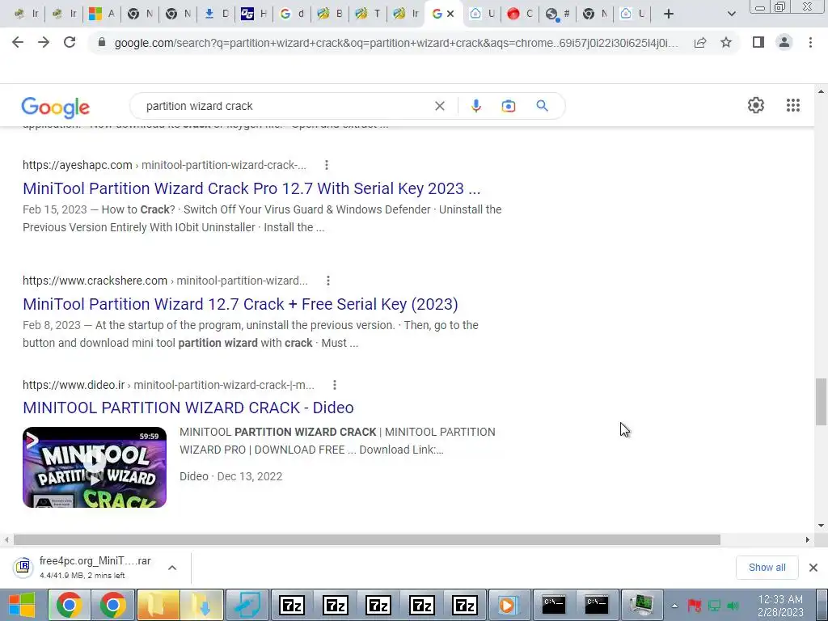
Task: Play the Dideo video thumbnail
Action: [95, 467]
